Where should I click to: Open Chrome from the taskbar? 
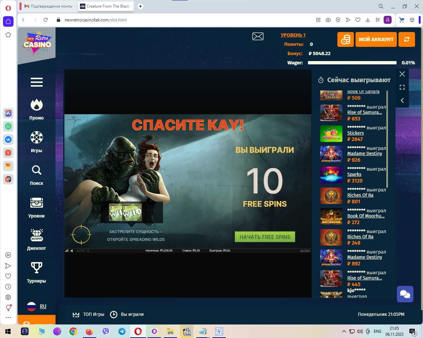[73, 331]
